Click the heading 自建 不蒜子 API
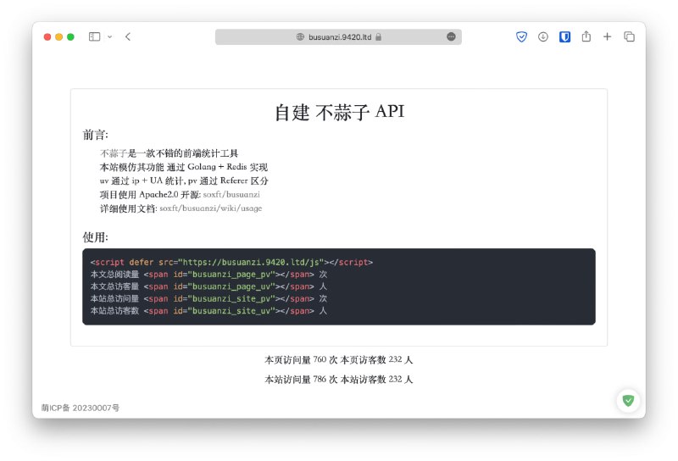 coord(340,112)
